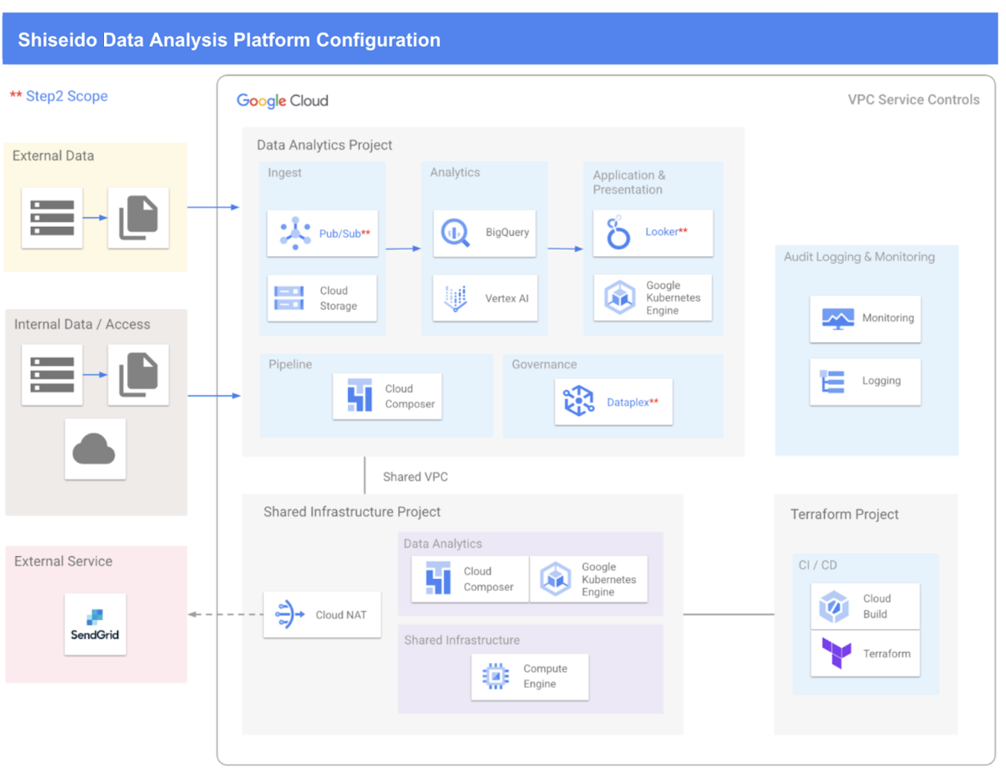This screenshot has width=1006, height=778.
Task: Click the Internal Data / Access heading
Action: tap(82, 324)
